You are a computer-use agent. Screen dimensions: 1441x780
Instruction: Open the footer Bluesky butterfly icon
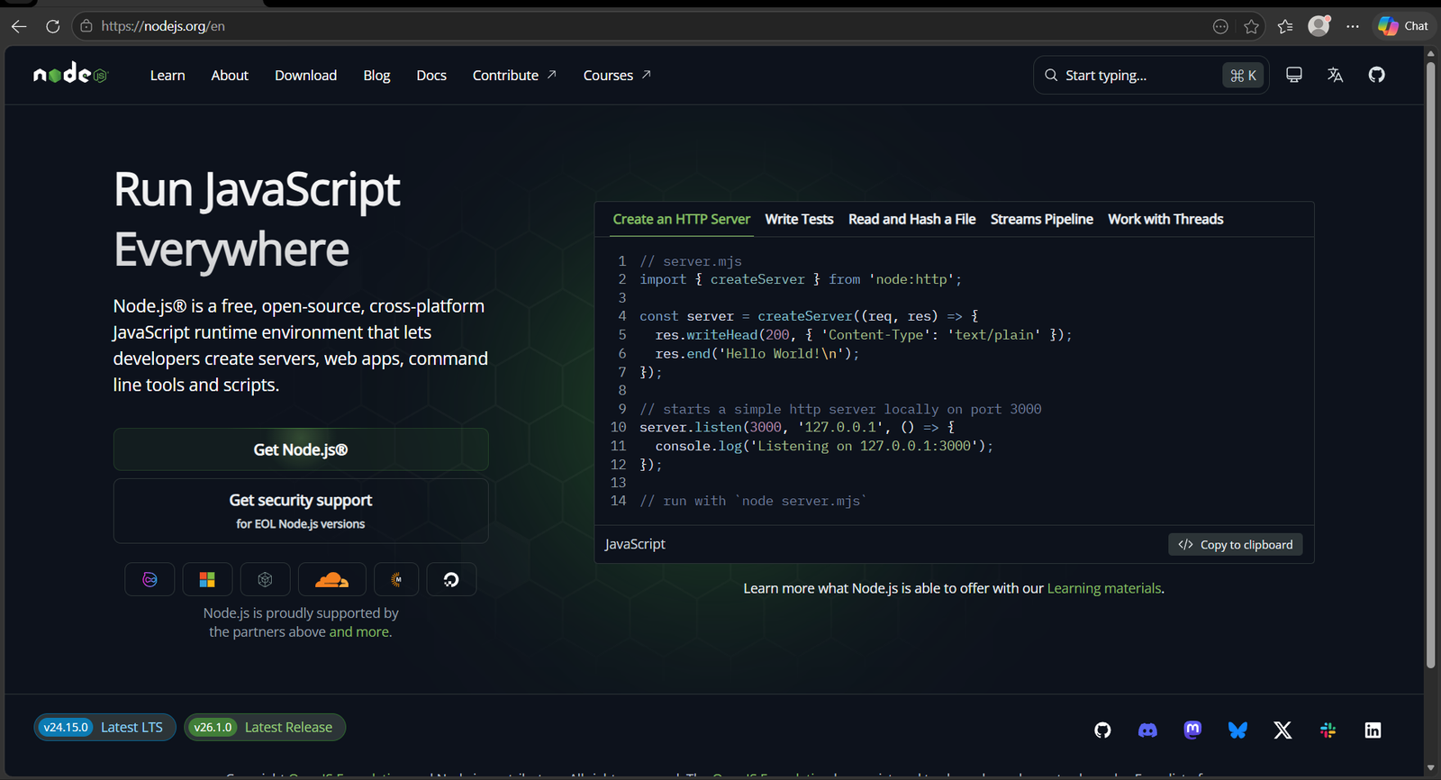pos(1237,730)
